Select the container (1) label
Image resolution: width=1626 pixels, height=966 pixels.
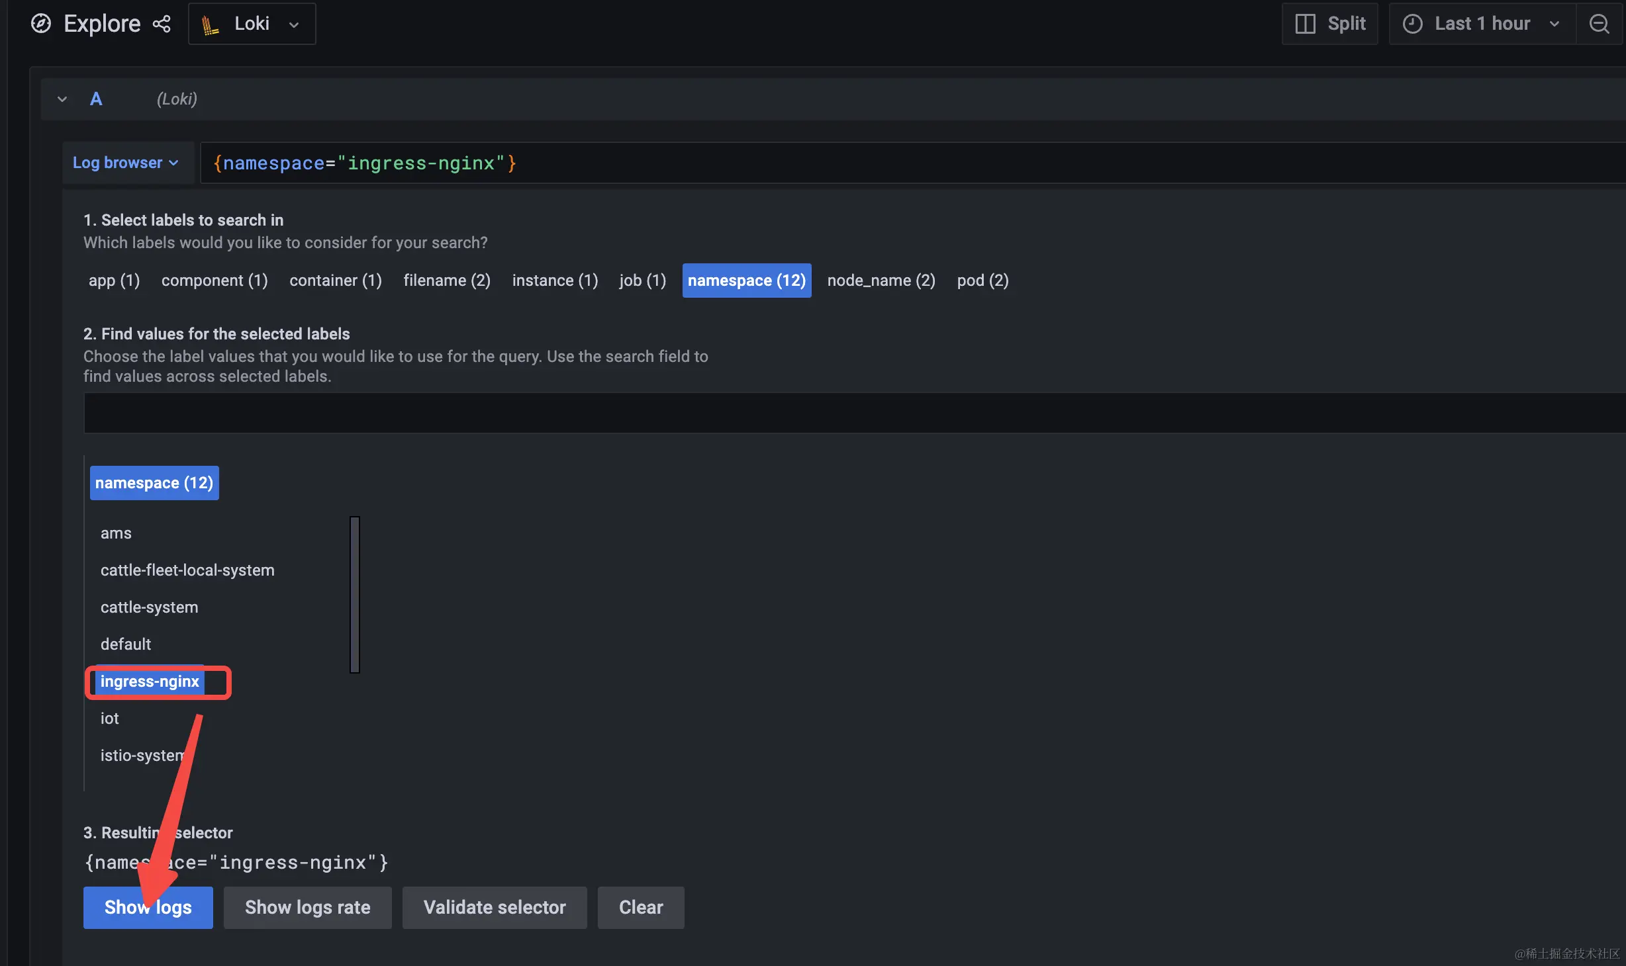(x=336, y=281)
